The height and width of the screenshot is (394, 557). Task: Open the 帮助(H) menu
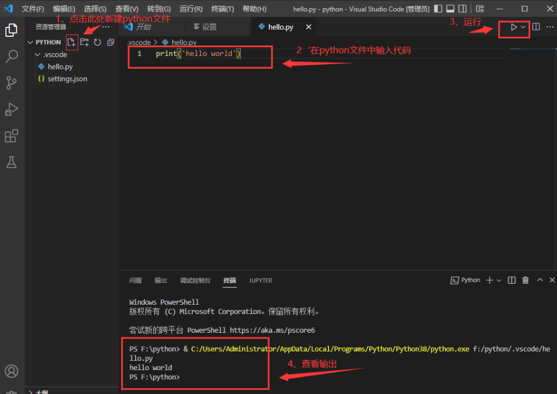click(x=254, y=9)
